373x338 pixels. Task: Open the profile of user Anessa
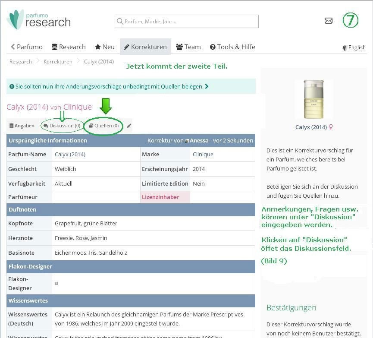[x=199, y=141]
